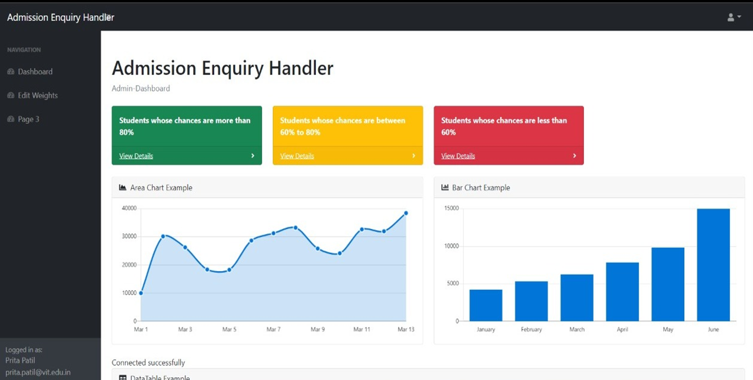Open the user account menu icon
Screen dimensions: 753x380
[x=734, y=17]
